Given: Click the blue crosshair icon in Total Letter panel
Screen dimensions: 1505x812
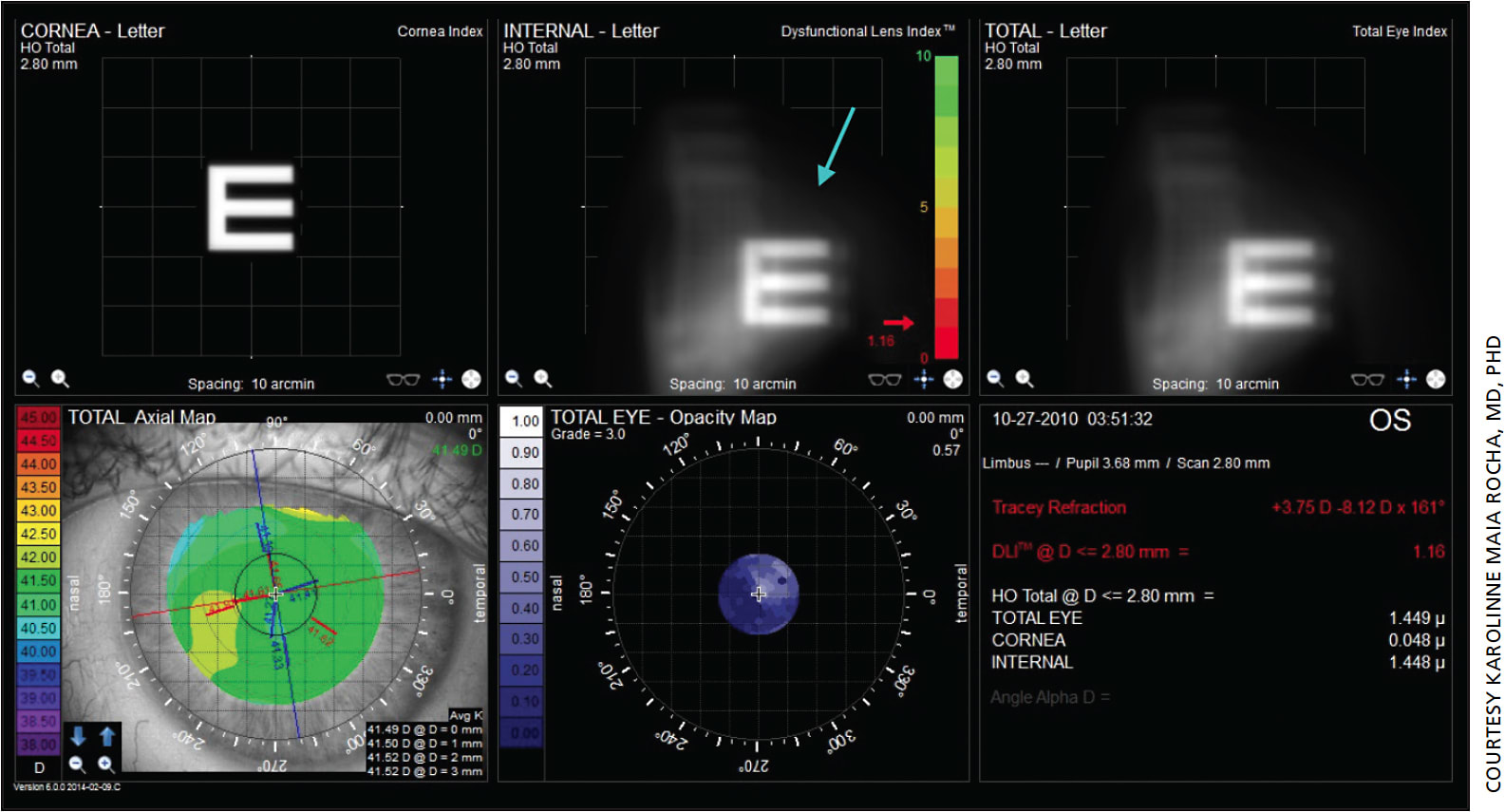Looking at the screenshot, I should [x=1406, y=379].
